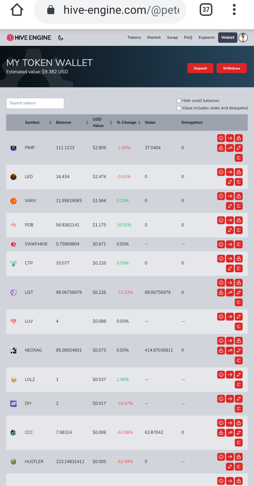Delegate NEOXAG using the trend-arrow icon
The height and width of the screenshot is (486, 254).
230,351
